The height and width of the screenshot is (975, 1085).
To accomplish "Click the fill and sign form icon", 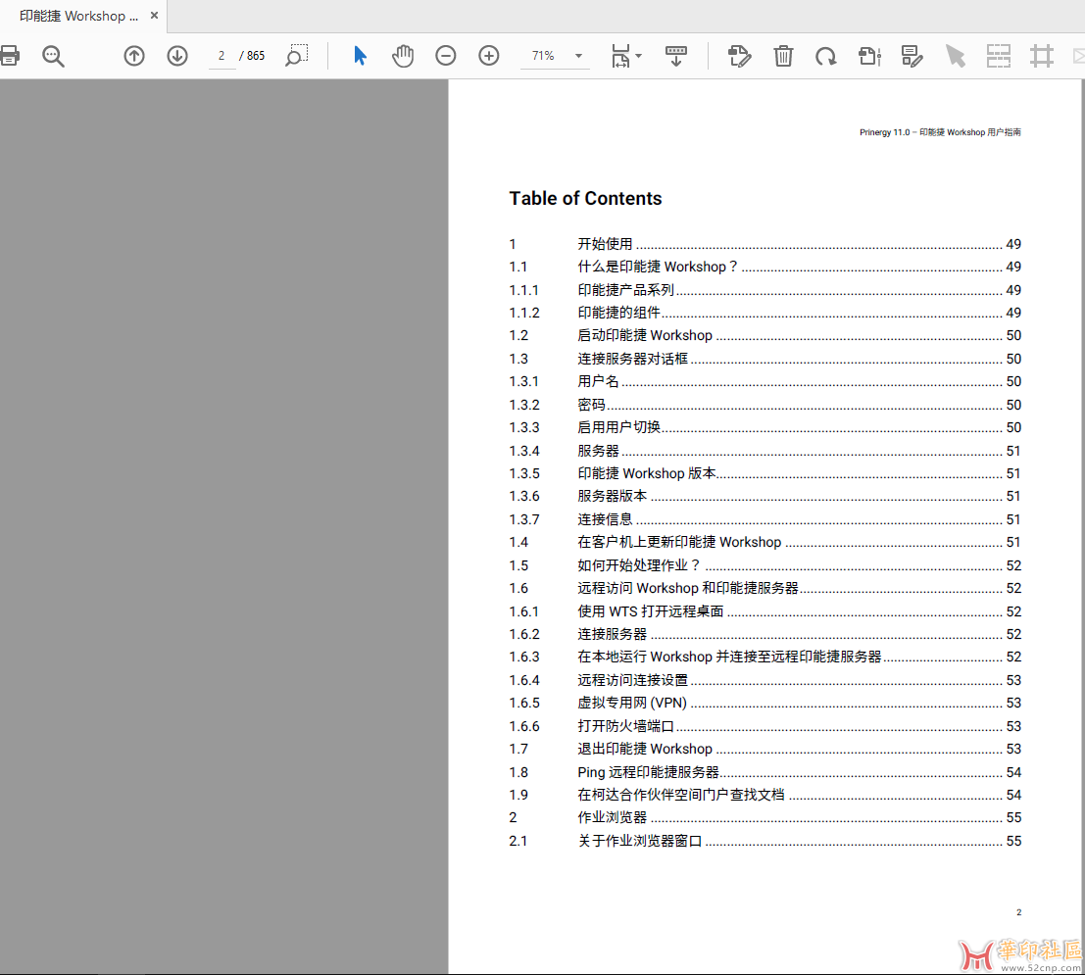I will (912, 55).
